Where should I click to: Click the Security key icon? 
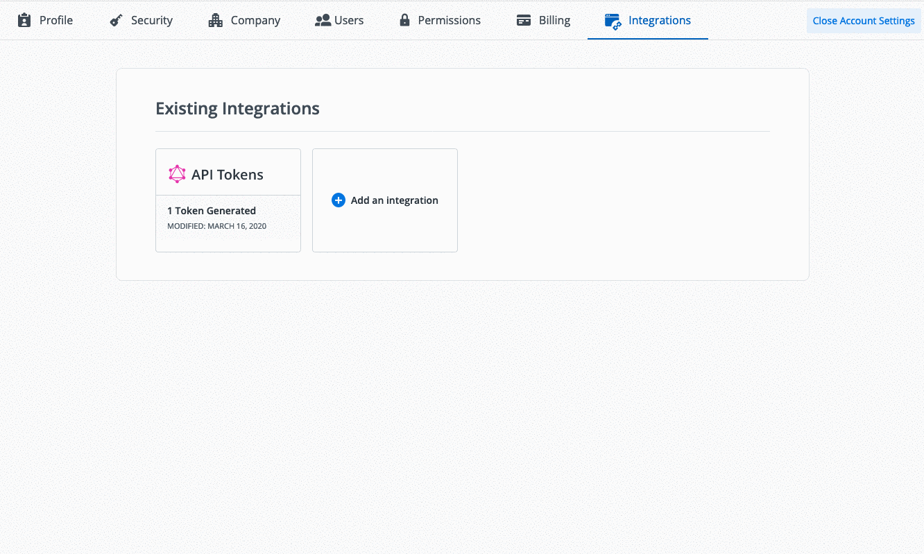point(115,20)
